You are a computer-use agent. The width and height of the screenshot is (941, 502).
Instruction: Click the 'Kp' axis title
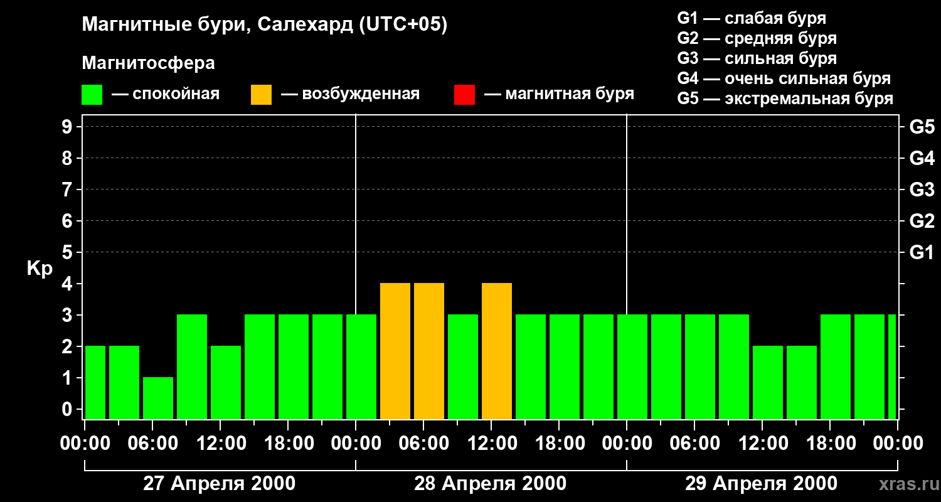[x=40, y=269]
